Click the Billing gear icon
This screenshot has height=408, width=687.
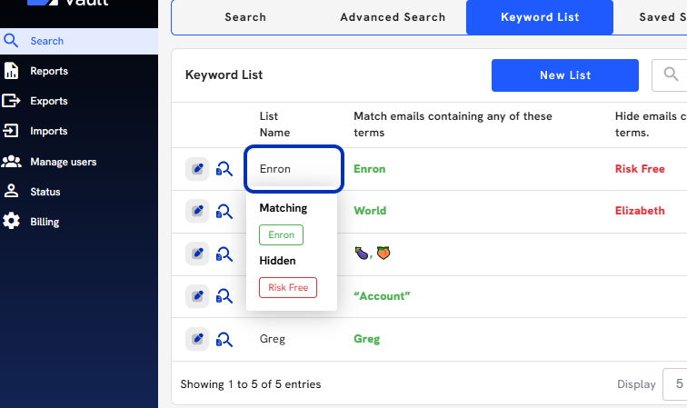(11, 221)
